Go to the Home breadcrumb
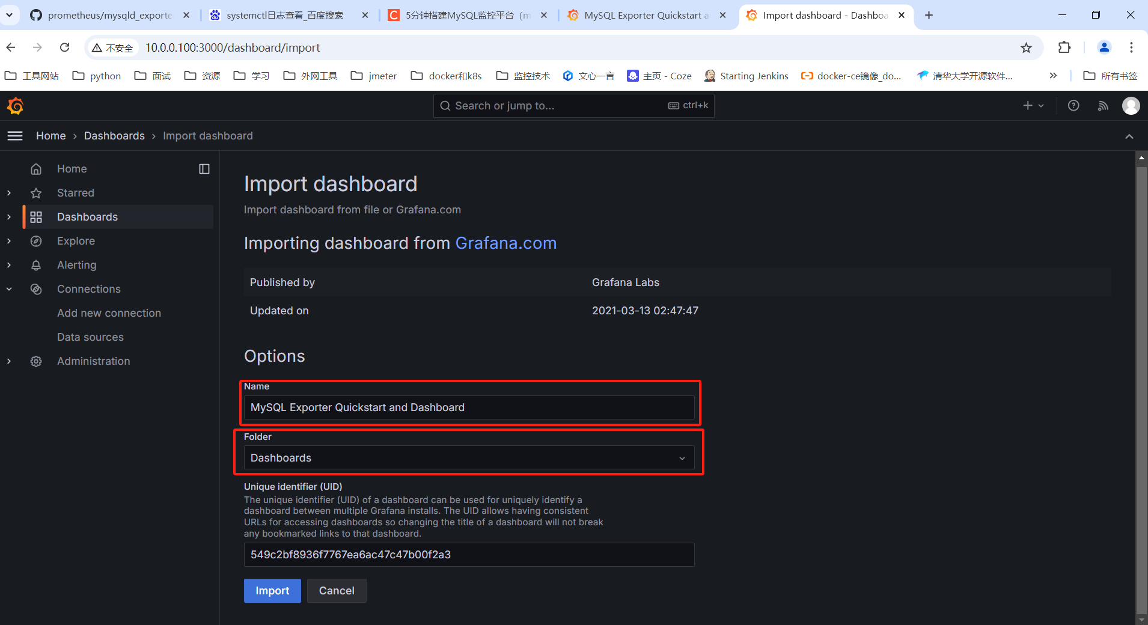 51,136
